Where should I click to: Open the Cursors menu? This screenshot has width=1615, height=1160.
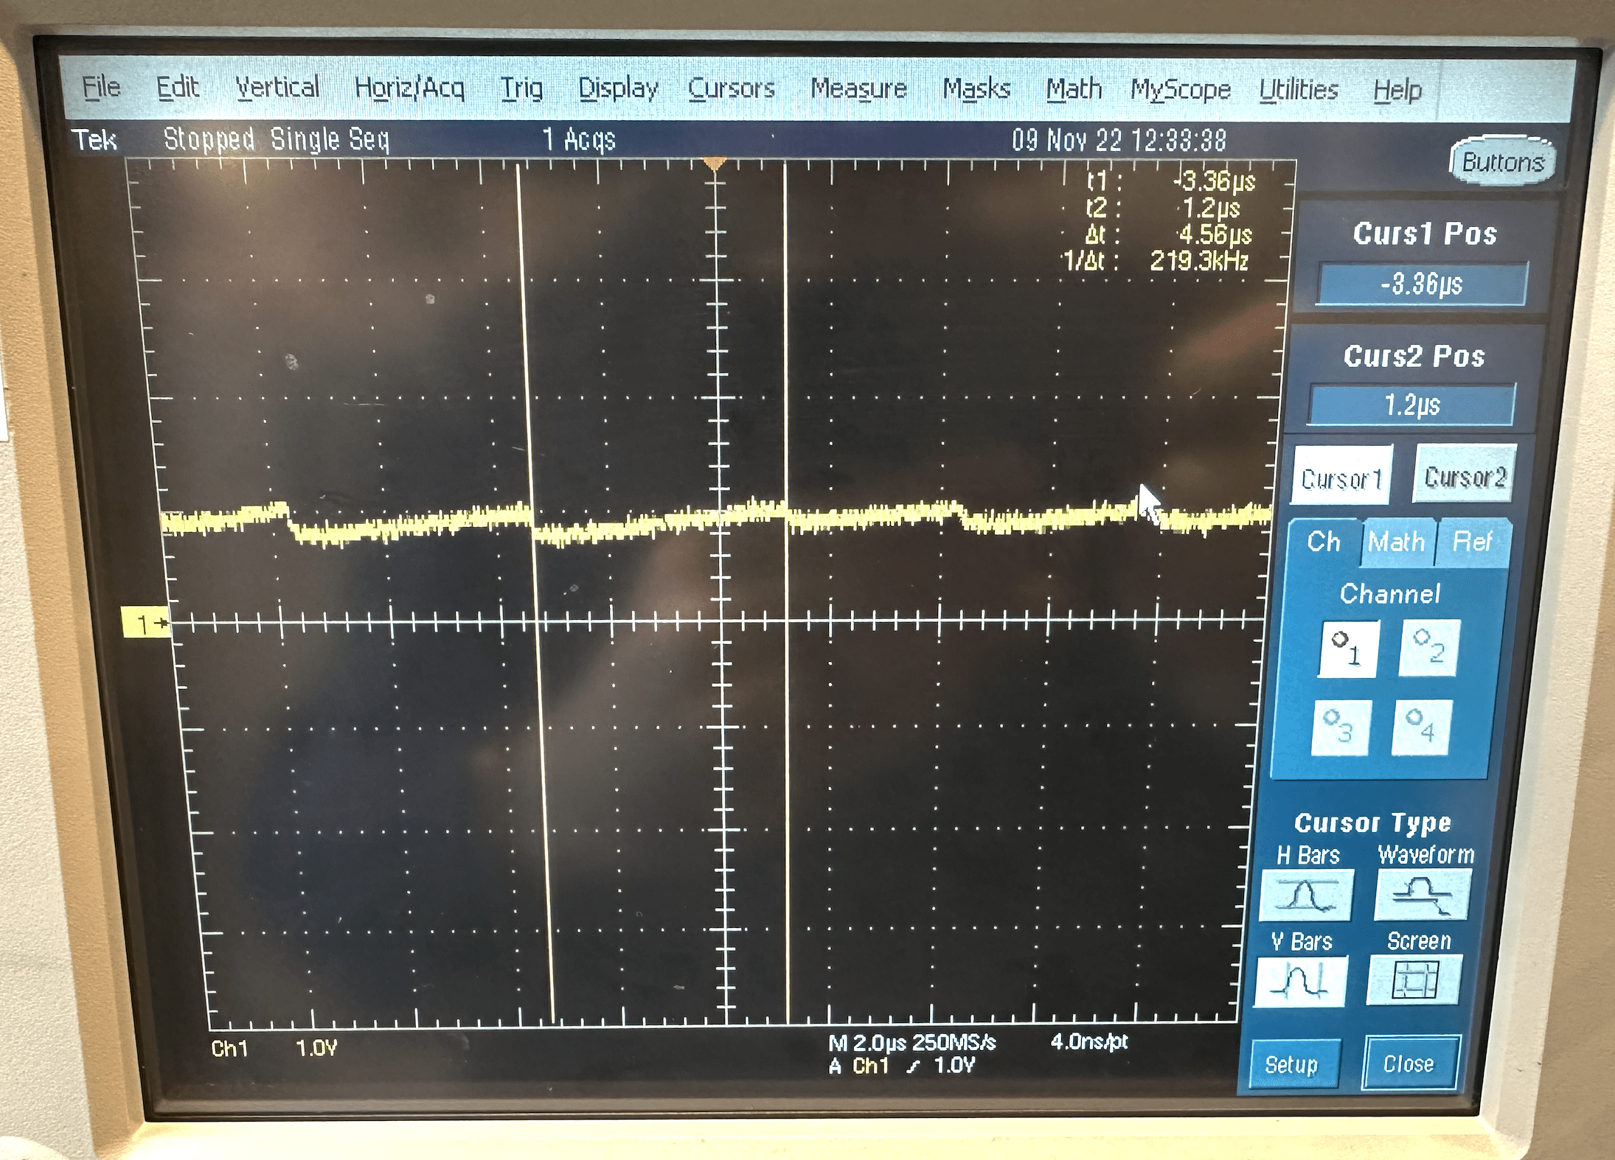pyautogui.click(x=731, y=89)
